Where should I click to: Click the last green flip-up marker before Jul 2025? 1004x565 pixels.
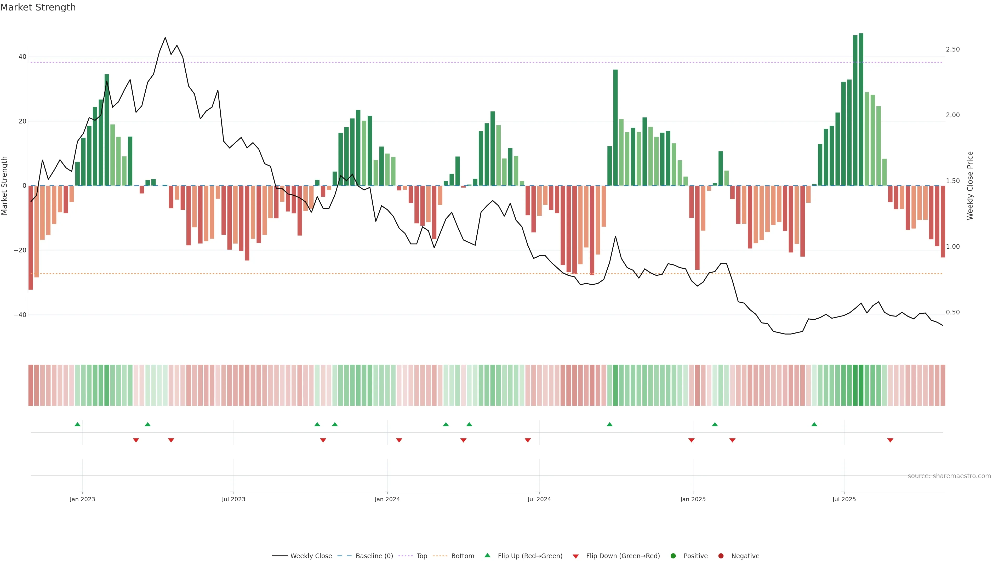tap(814, 424)
